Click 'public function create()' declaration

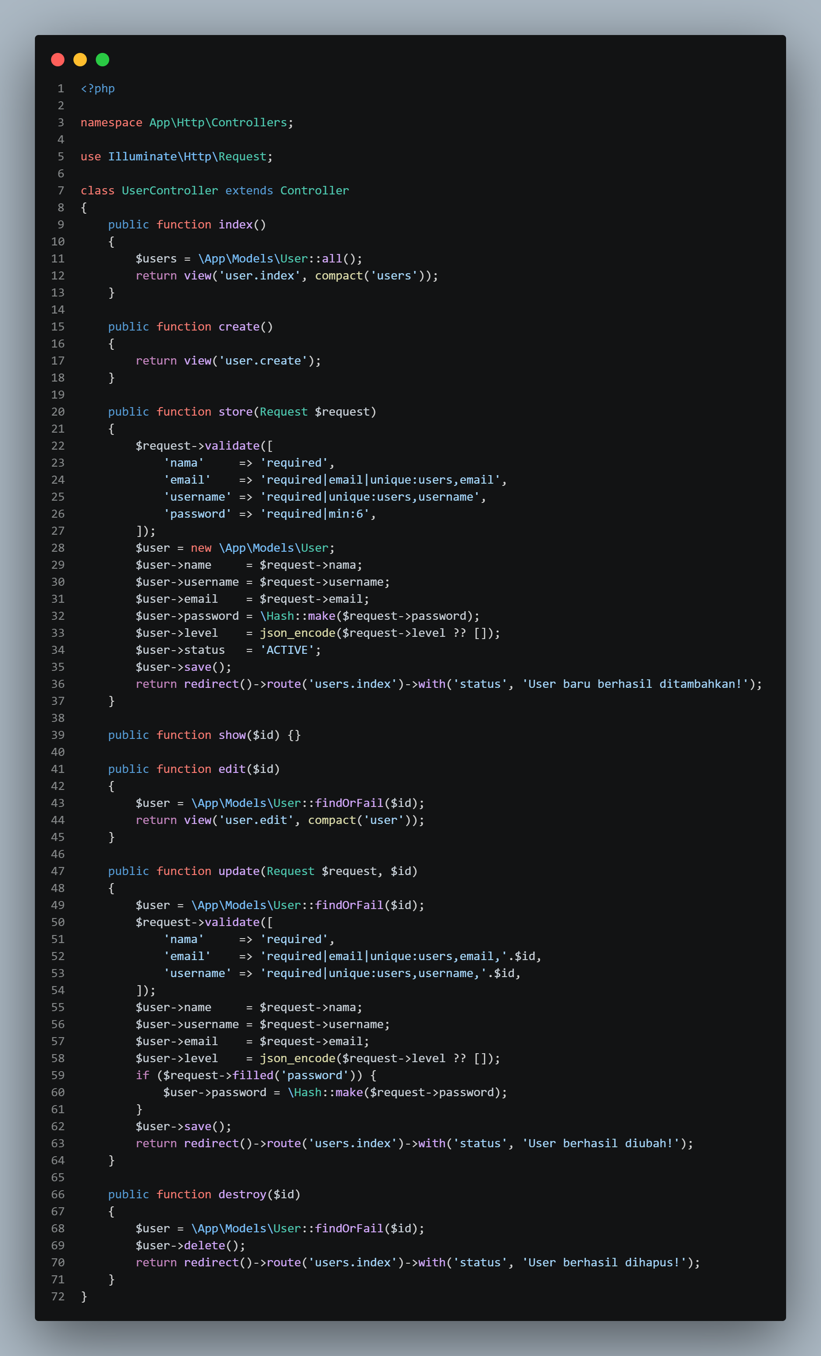(190, 327)
